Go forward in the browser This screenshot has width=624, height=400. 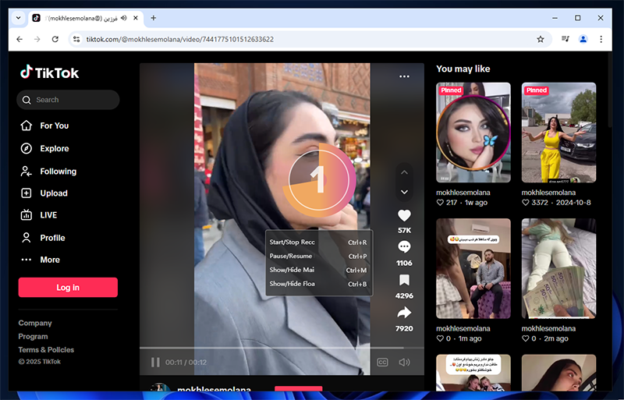pos(37,40)
